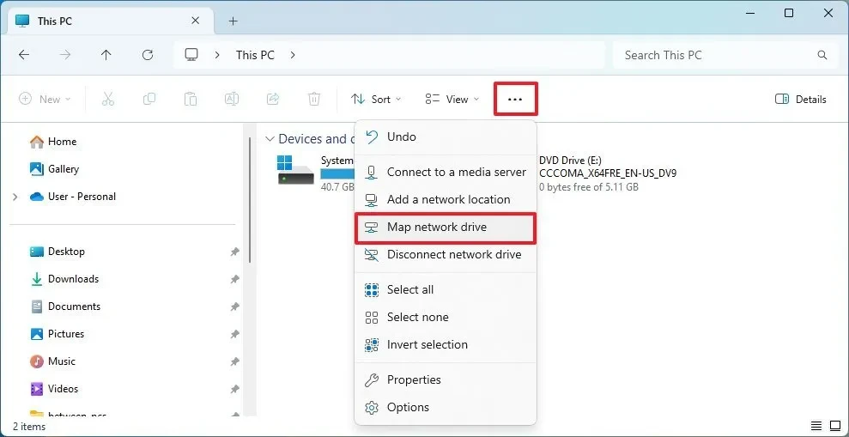Click the search magnifier icon
The image size is (849, 437).
click(822, 55)
